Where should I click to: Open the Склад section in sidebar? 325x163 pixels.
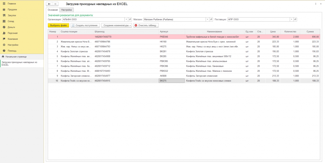coord(11,21)
